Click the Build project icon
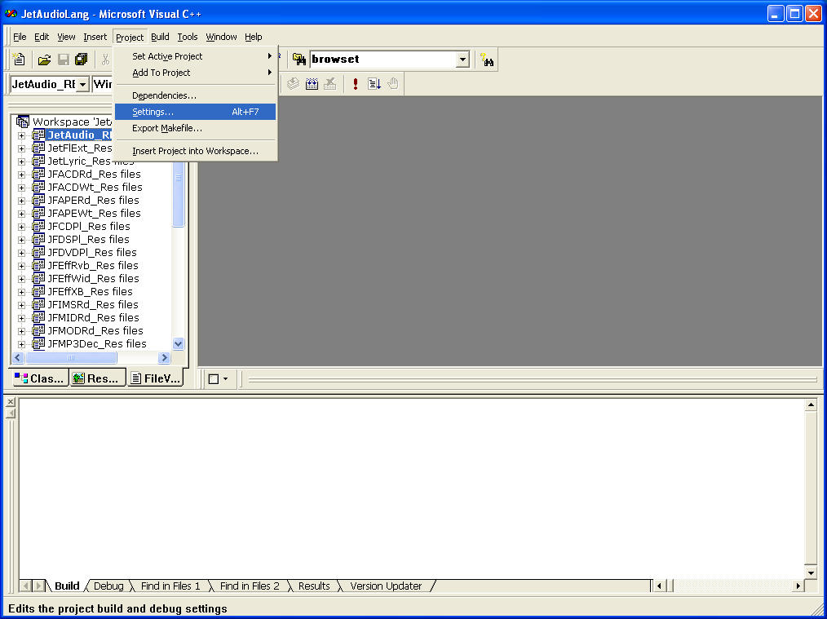Image resolution: width=827 pixels, height=619 pixels. (x=312, y=84)
